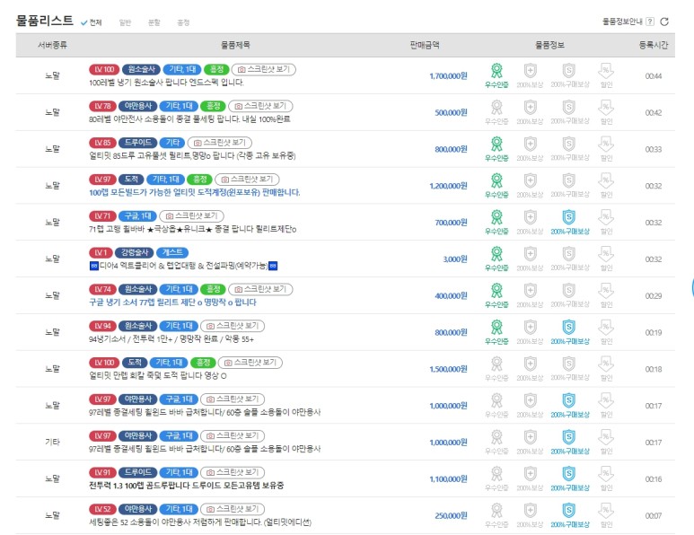Viewport: 694px width, 535px height.
Task: Click the 도적 tag in LV 97 row
Action: [131, 180]
